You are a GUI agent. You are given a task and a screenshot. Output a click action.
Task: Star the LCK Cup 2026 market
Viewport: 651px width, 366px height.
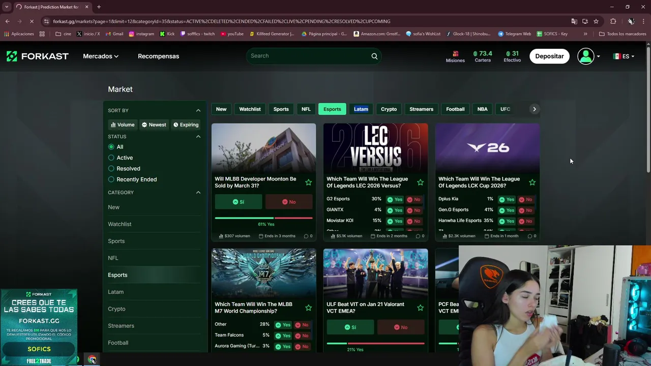[532, 182]
